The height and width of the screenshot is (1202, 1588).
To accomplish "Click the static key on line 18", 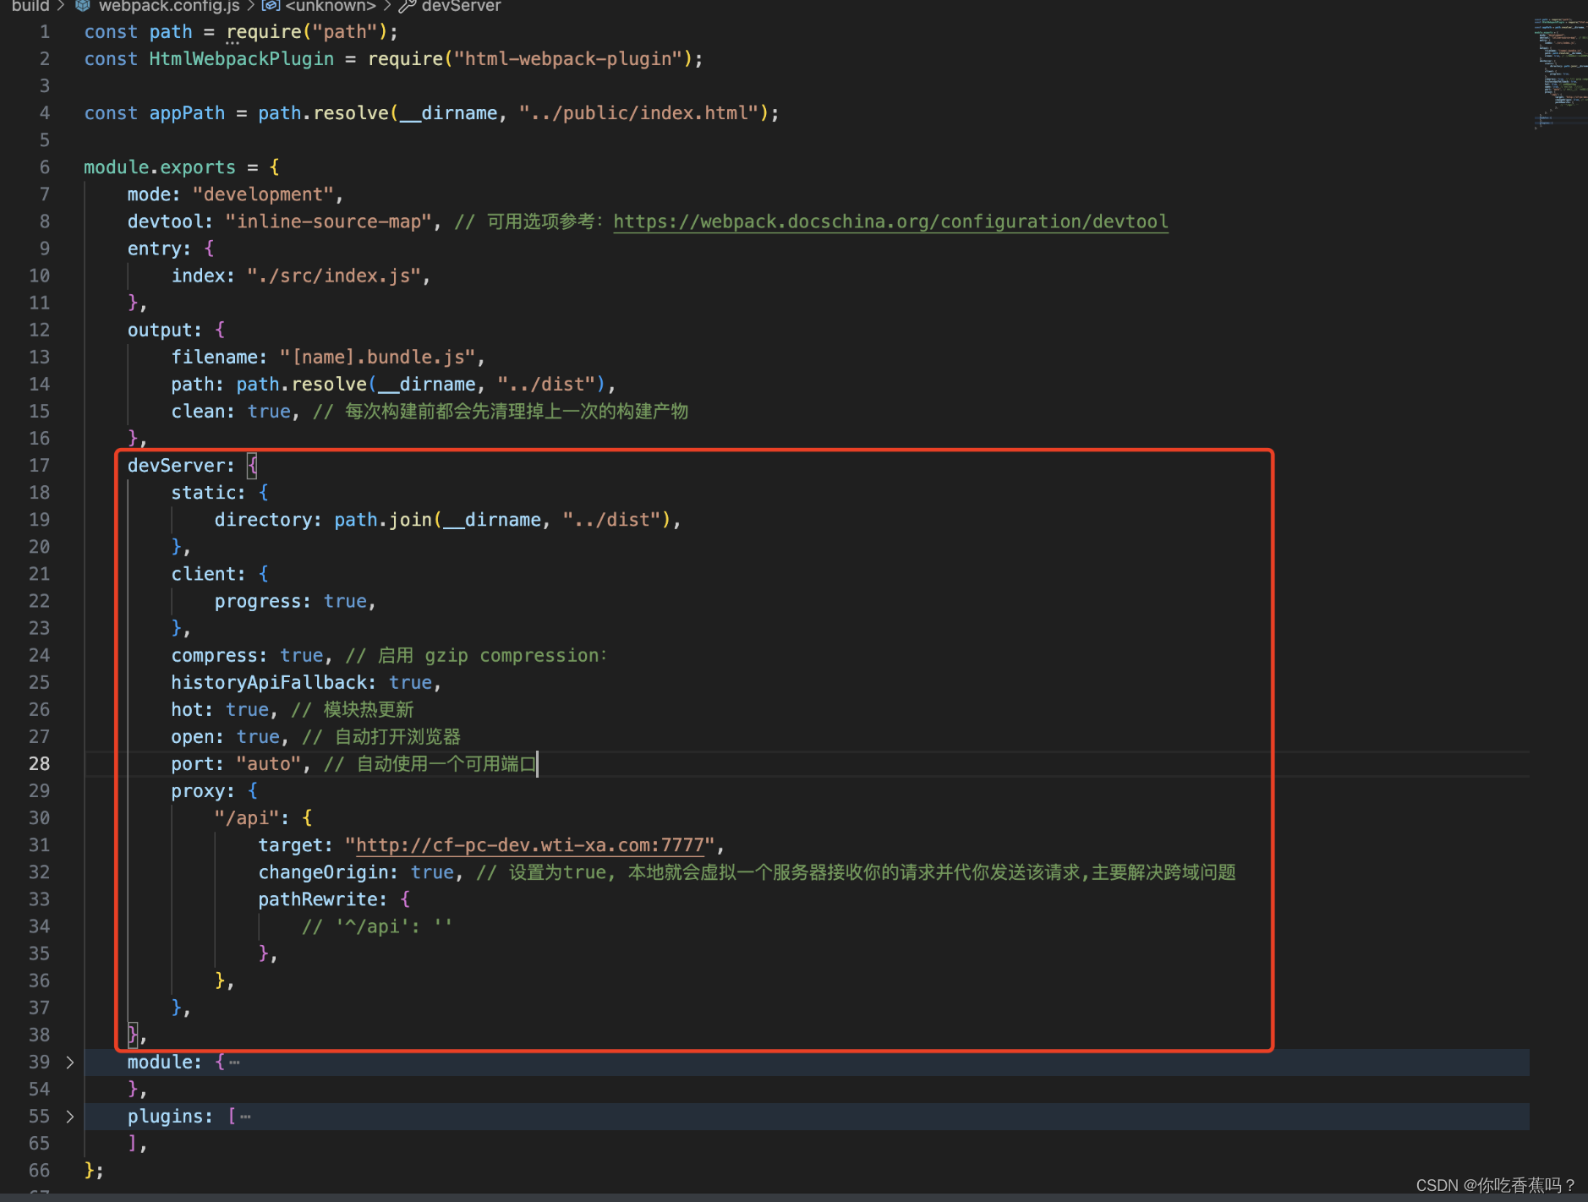I will pyautogui.click(x=203, y=493).
